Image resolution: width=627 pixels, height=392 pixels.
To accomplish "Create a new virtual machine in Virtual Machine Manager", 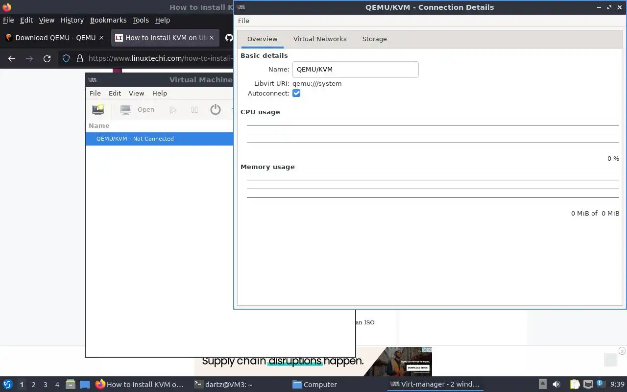I will pos(98,109).
